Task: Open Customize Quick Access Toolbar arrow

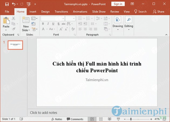Action: [x=35, y=4]
